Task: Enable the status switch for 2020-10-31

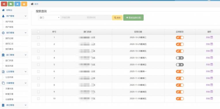Action: [180, 58]
